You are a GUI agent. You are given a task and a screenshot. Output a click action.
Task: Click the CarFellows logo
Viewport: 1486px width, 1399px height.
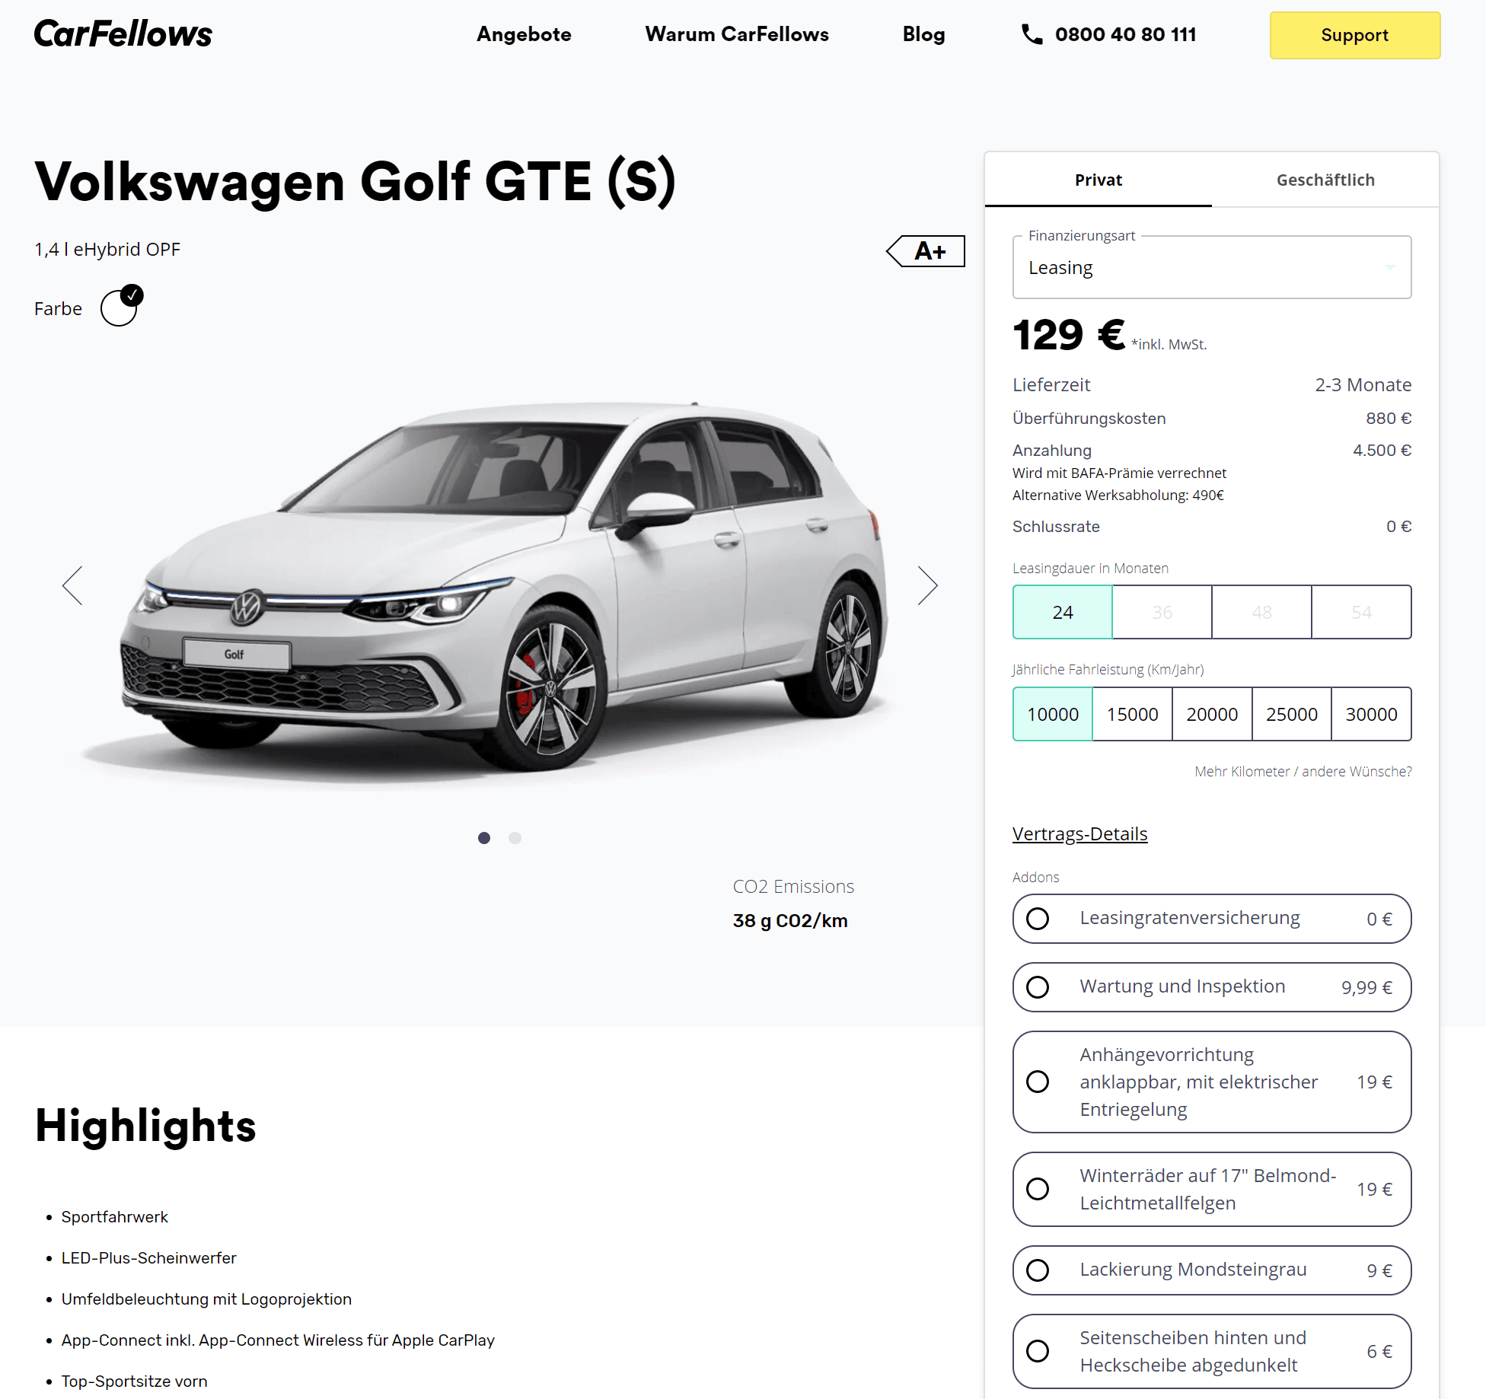coord(123,34)
